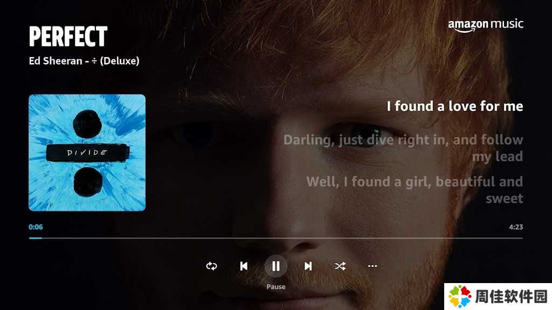Open the three-dot more options menu
The image size is (552, 310).
pyautogui.click(x=372, y=266)
